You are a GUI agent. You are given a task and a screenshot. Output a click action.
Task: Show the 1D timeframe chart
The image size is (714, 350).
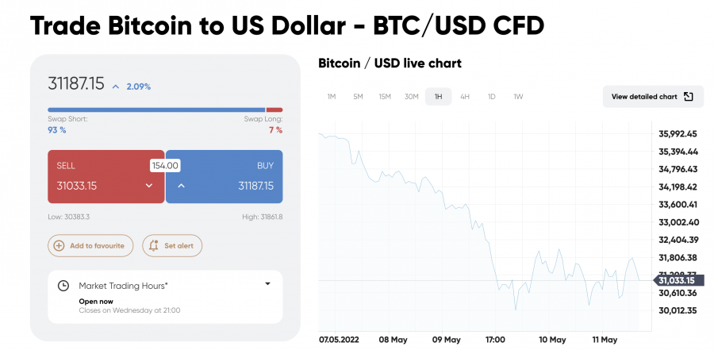492,97
